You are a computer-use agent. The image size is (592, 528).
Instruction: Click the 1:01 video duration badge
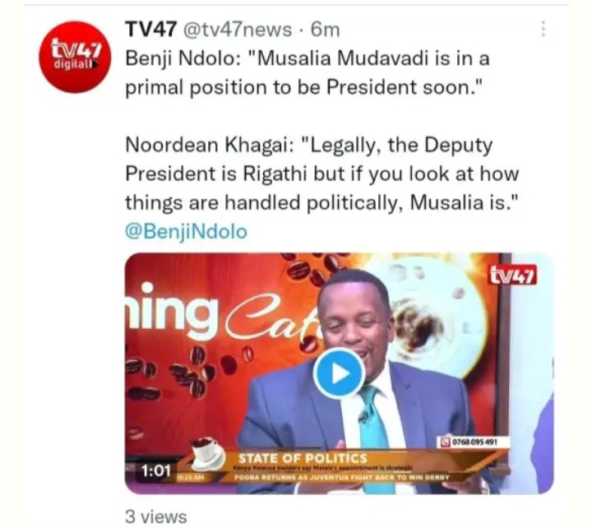(156, 470)
